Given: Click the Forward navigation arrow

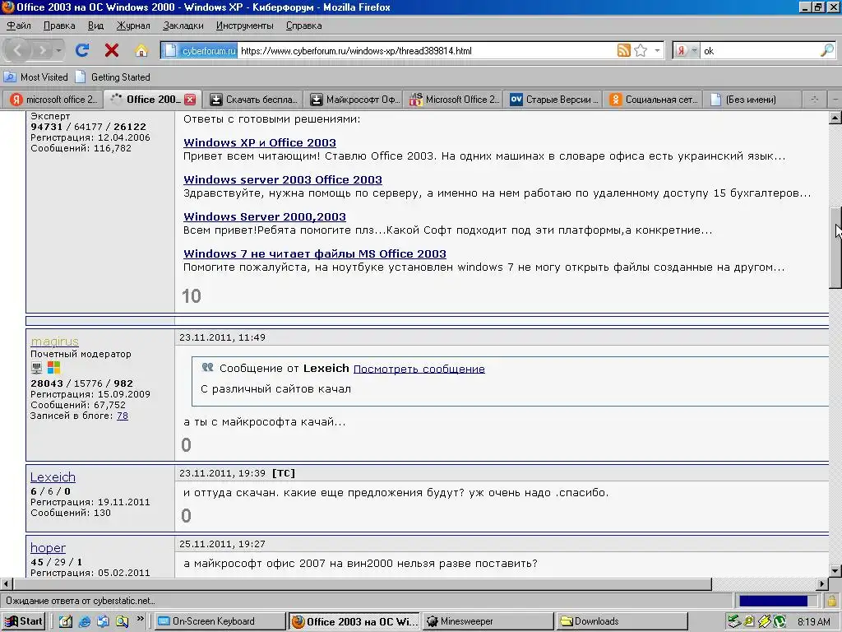Looking at the screenshot, I should pos(41,50).
